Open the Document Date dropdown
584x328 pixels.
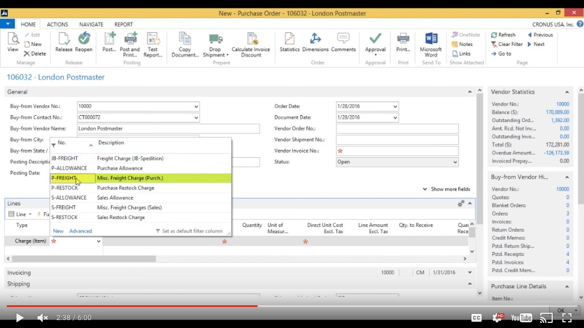tap(395, 117)
